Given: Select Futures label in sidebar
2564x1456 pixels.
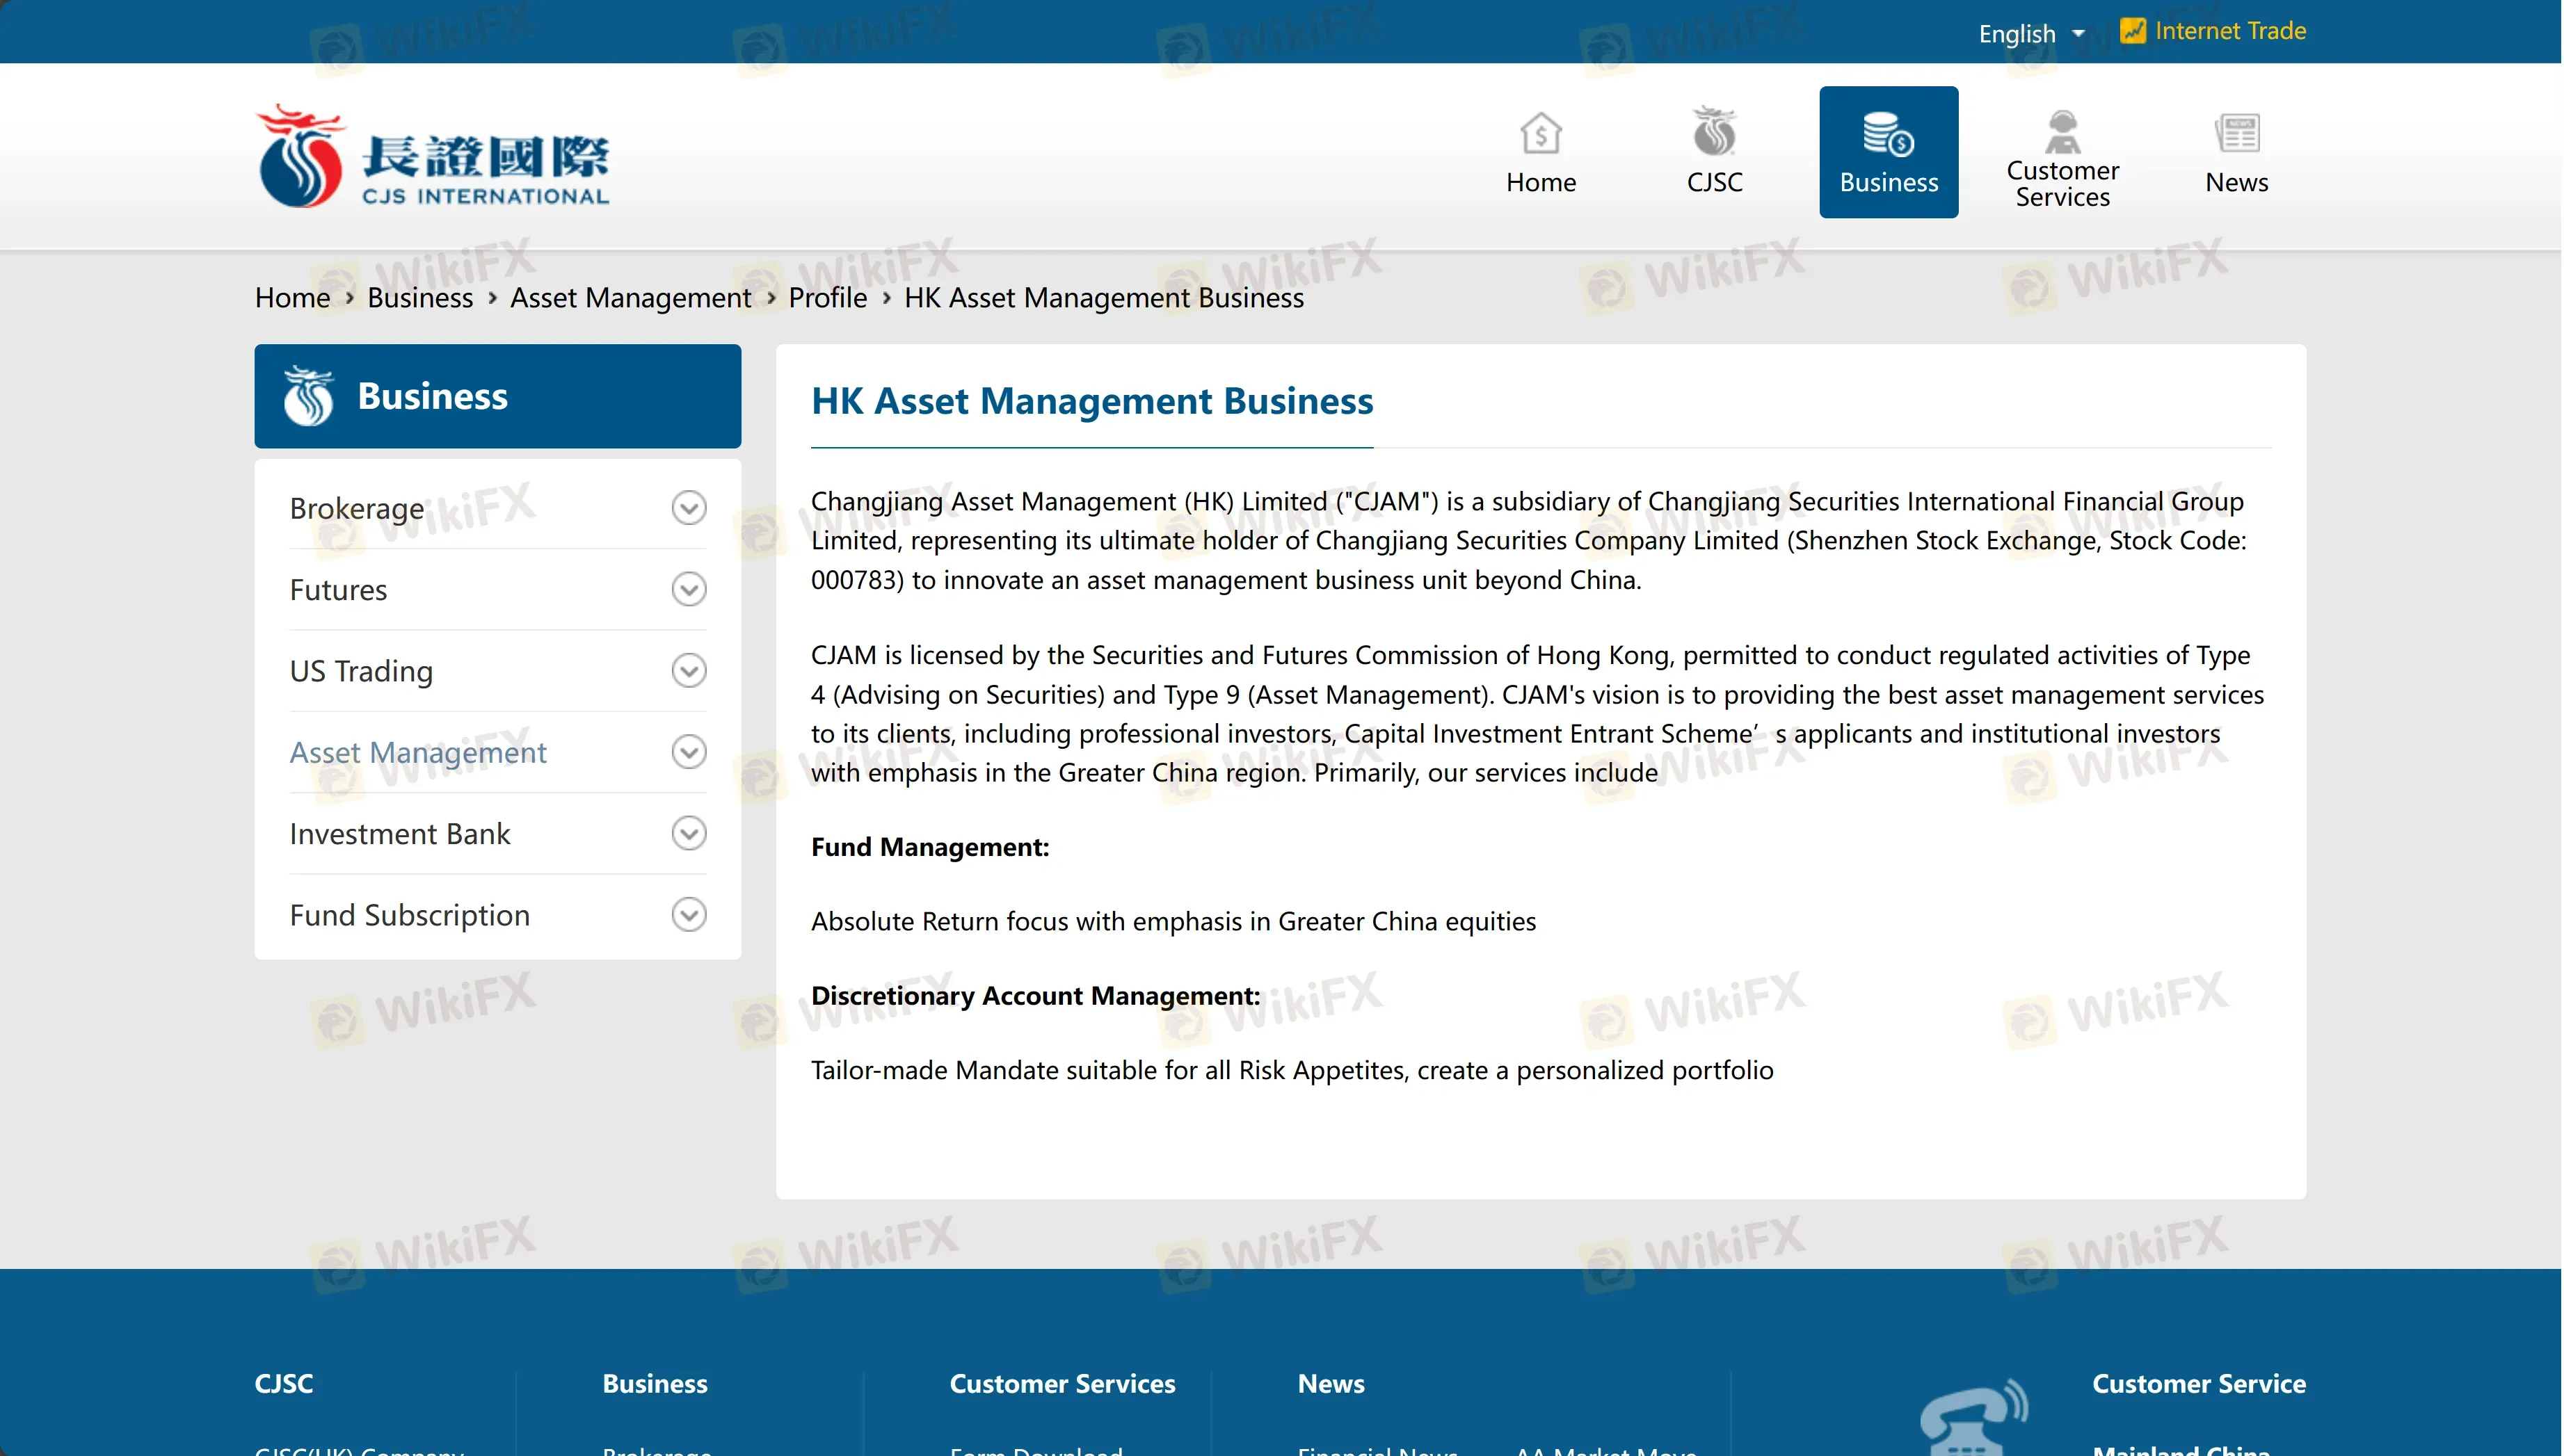Looking at the screenshot, I should [338, 590].
